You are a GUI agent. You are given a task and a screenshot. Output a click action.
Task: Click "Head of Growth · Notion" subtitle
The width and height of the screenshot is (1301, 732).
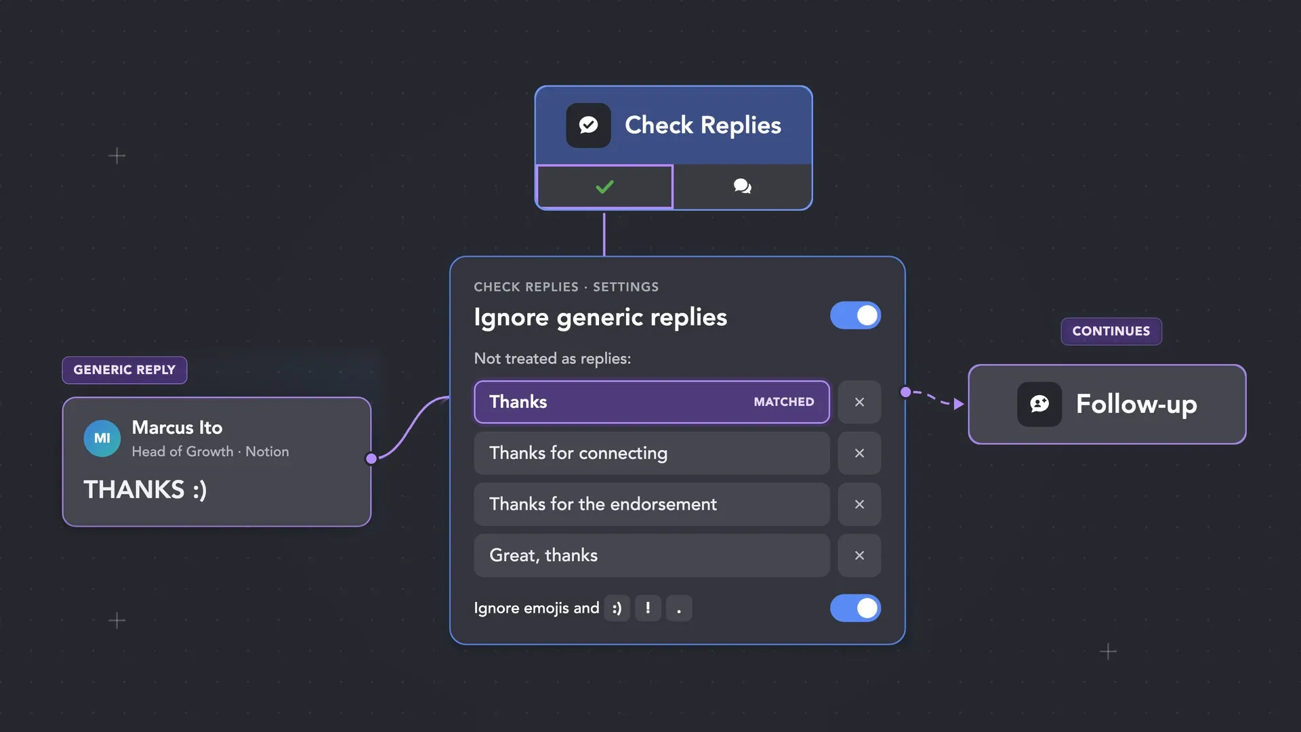(210, 451)
